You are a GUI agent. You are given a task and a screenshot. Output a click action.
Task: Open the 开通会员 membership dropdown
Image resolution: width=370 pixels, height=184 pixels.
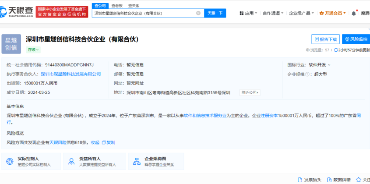[332, 13]
